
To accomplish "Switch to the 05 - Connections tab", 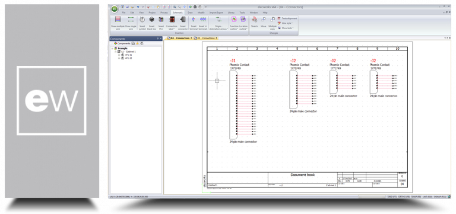I will (206, 39).
